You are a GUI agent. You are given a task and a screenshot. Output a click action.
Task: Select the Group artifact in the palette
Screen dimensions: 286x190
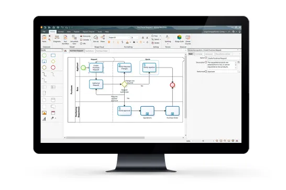click(x=44, y=106)
